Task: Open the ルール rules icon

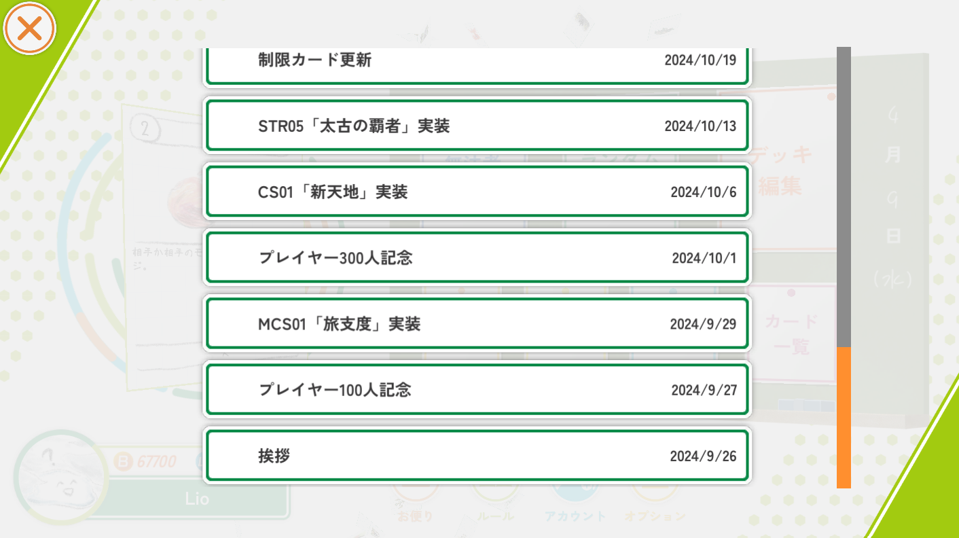Action: tap(495, 506)
